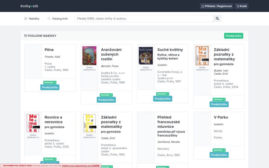The image size is (269, 168).
Task: Open yellow Matematika cover thumbnail
Action: 89,123
